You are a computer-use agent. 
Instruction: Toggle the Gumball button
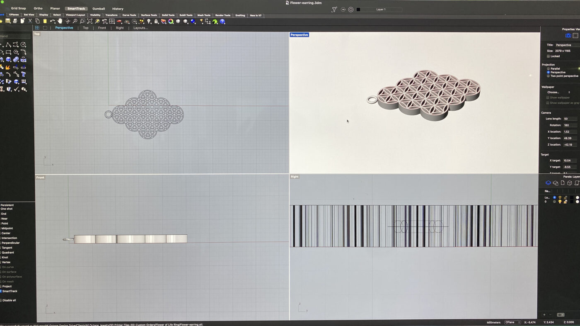pyautogui.click(x=99, y=8)
